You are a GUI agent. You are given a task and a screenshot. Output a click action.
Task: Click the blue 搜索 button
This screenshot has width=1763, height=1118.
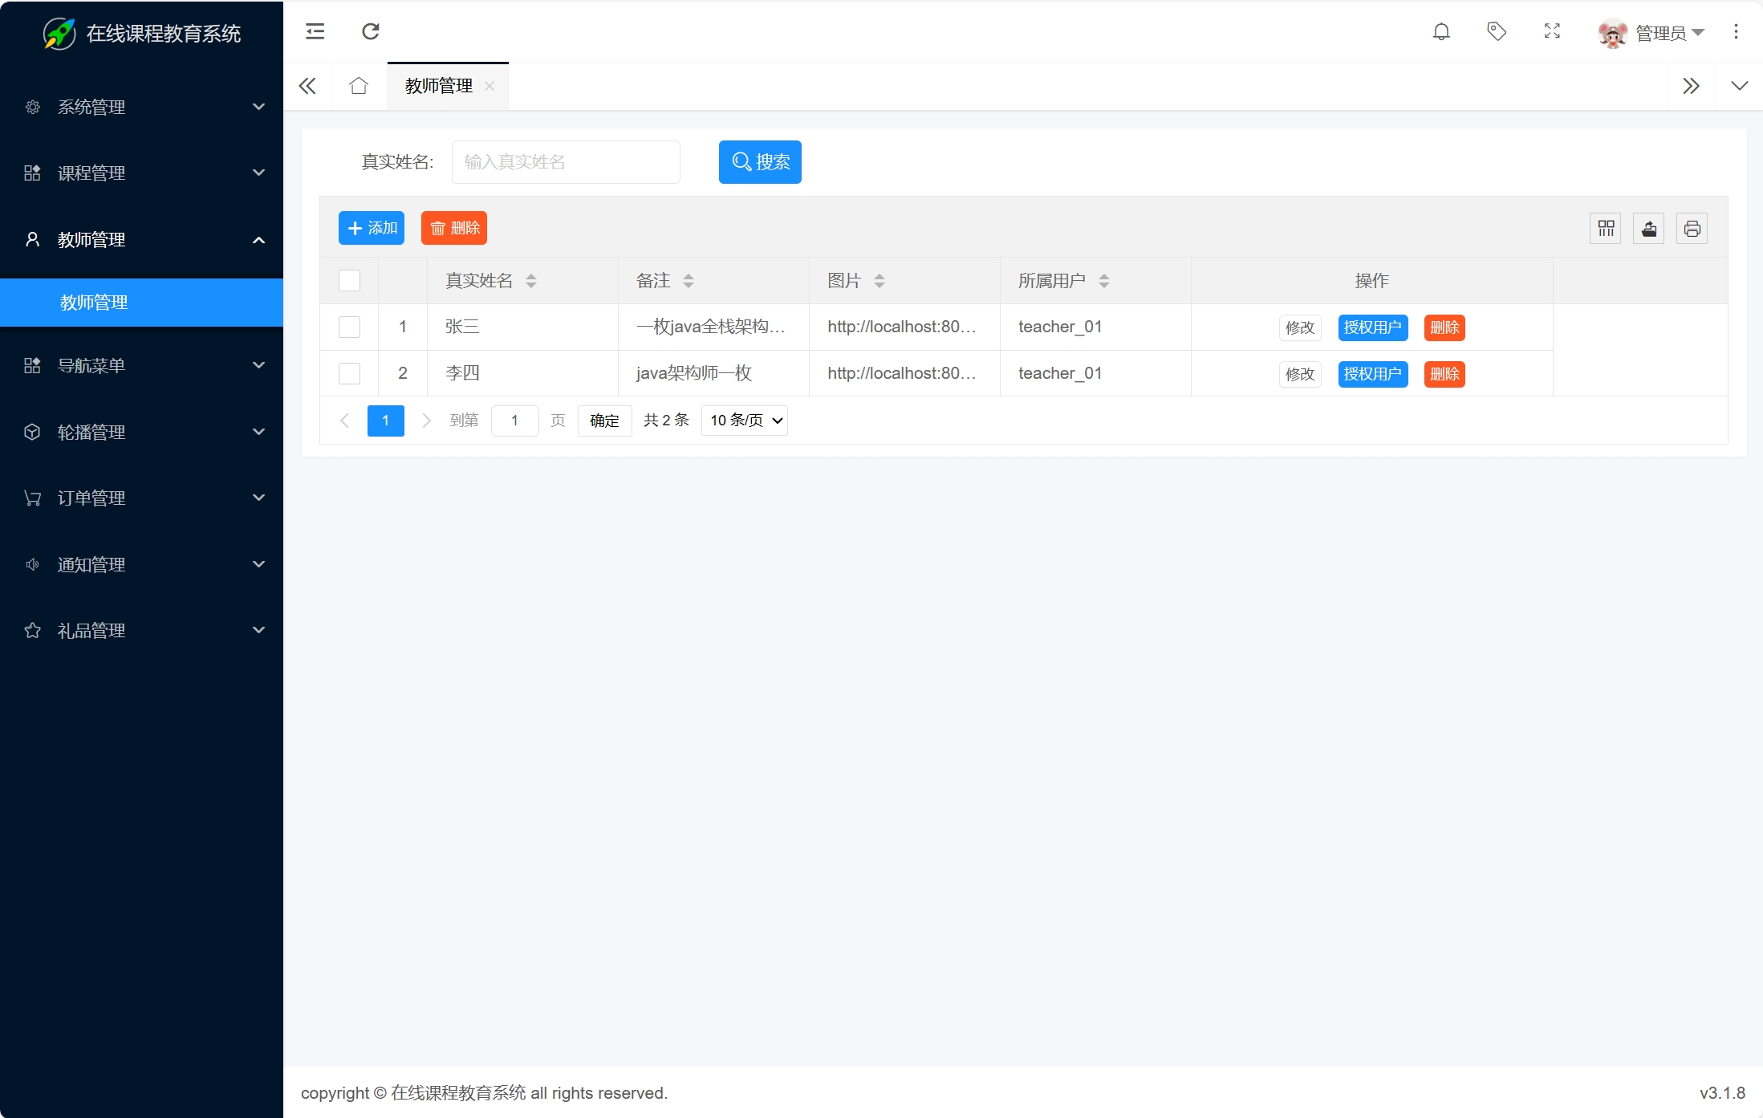click(x=760, y=162)
